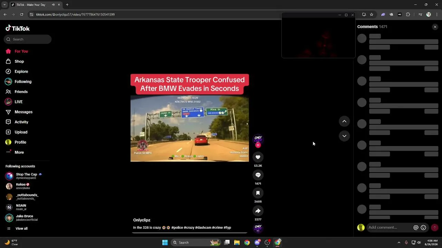Open the LIVE section
The height and width of the screenshot is (248, 442).
tap(19, 102)
